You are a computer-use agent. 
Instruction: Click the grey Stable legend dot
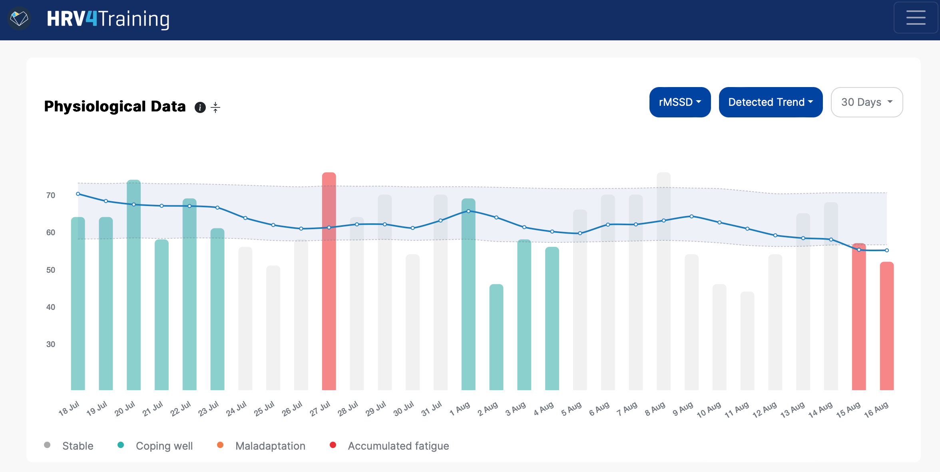click(x=47, y=445)
